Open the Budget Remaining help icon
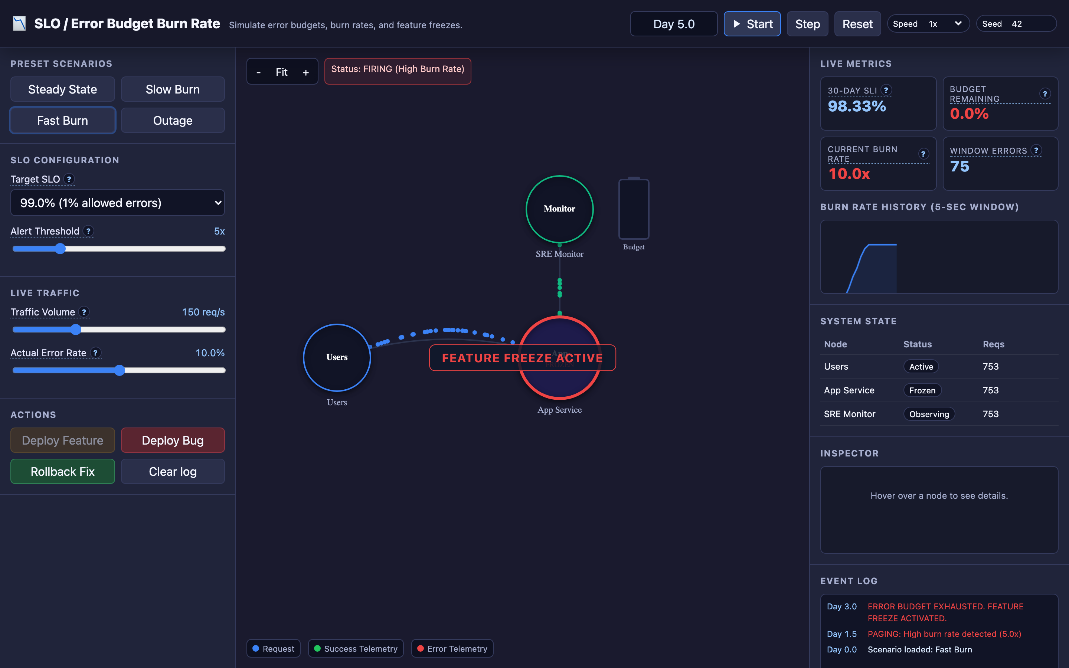1069x668 pixels. click(1045, 94)
